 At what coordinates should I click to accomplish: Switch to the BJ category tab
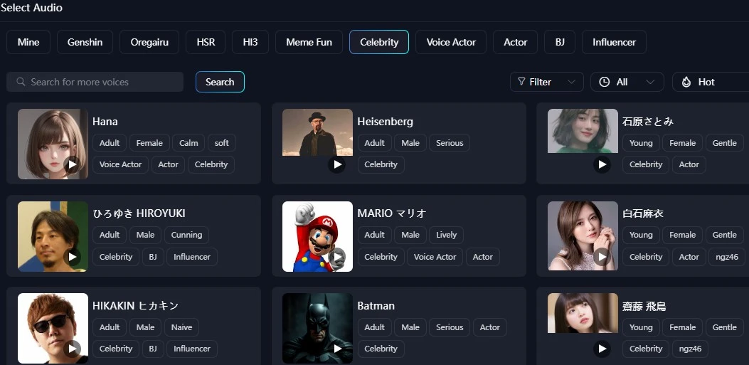click(560, 42)
